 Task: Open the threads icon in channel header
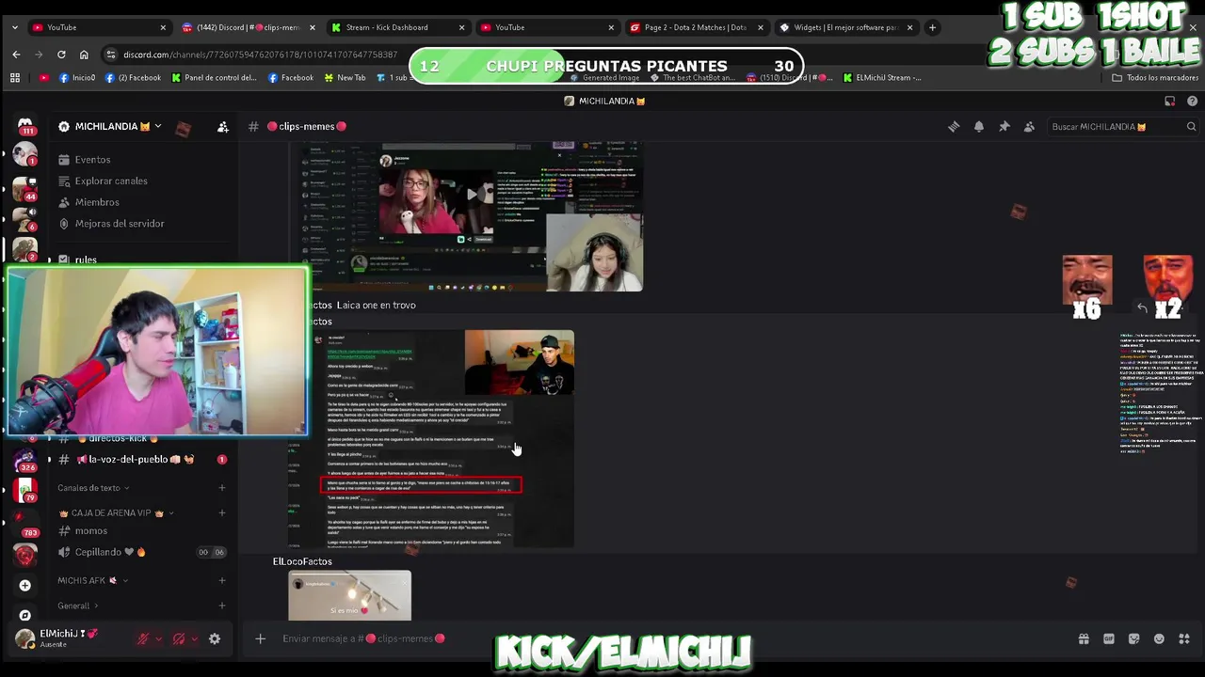pos(954,127)
